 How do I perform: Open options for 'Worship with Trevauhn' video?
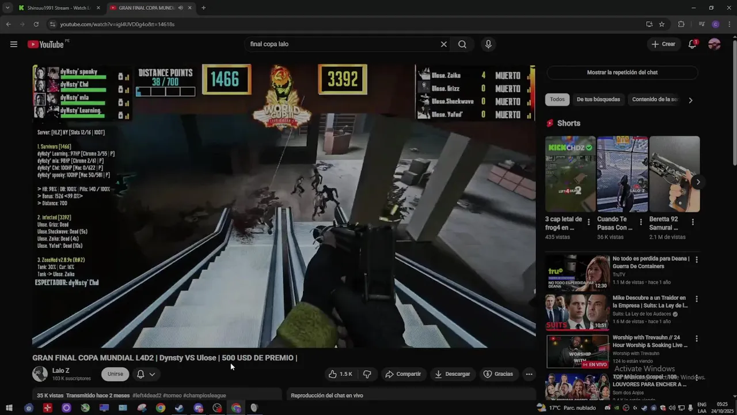(697, 338)
